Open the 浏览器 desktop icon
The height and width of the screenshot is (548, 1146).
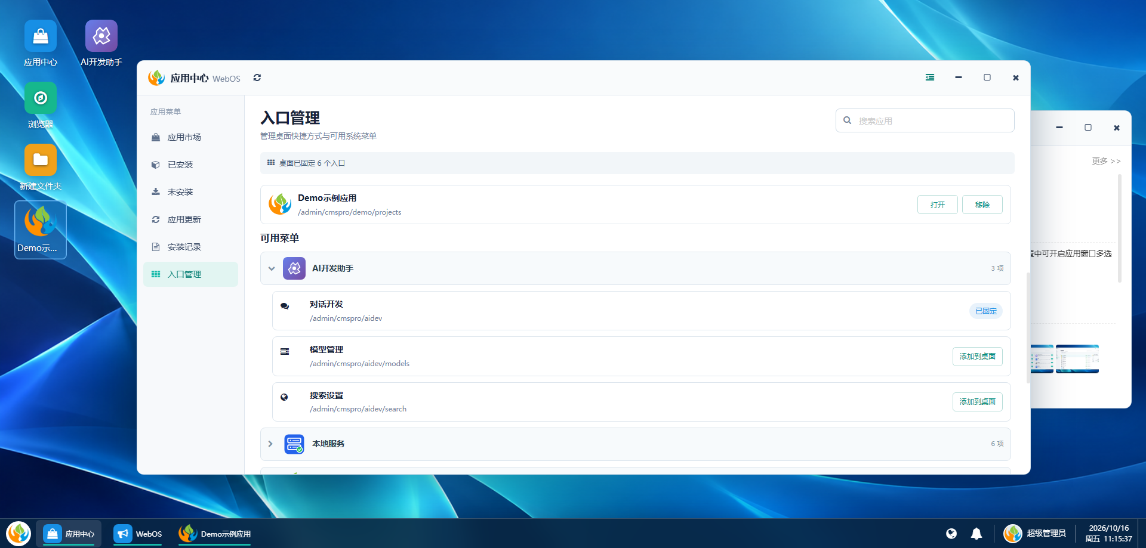[x=41, y=98]
